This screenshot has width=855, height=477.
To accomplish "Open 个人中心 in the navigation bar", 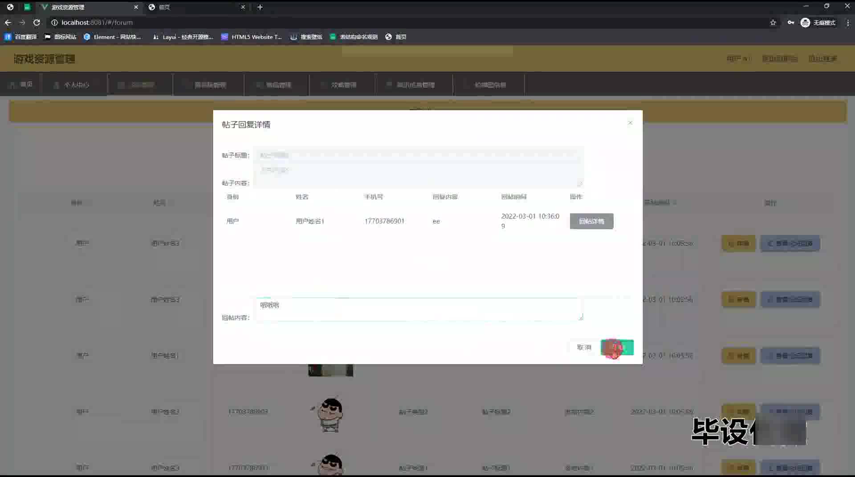I will 74,85.
